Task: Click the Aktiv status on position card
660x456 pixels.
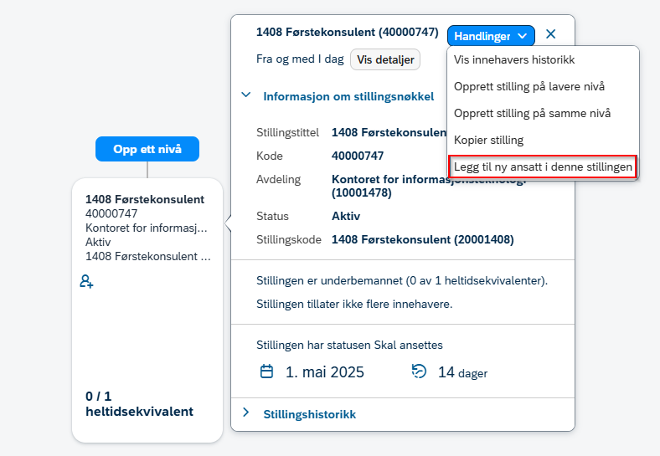Action: click(98, 243)
